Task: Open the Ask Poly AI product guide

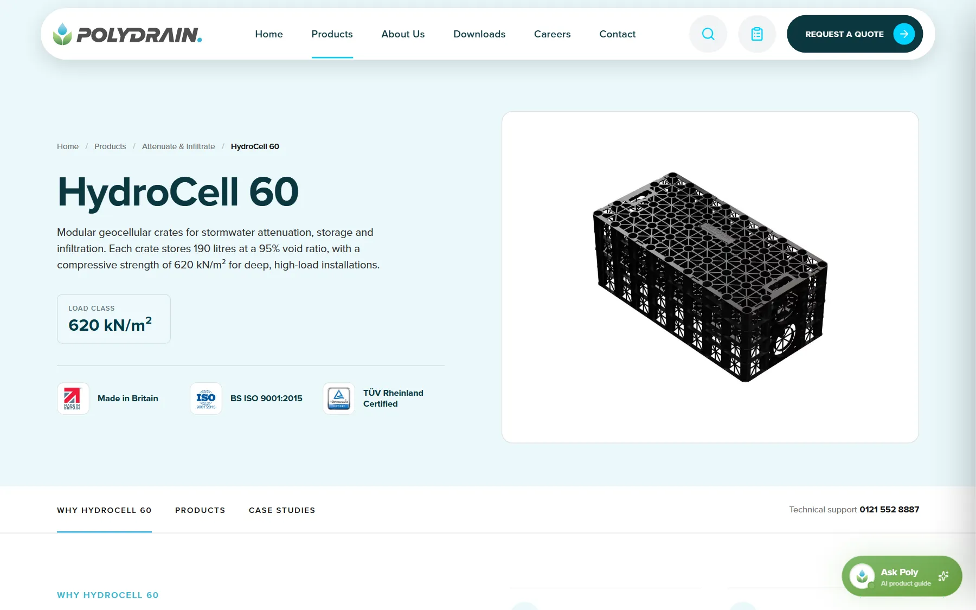Action: [902, 576]
